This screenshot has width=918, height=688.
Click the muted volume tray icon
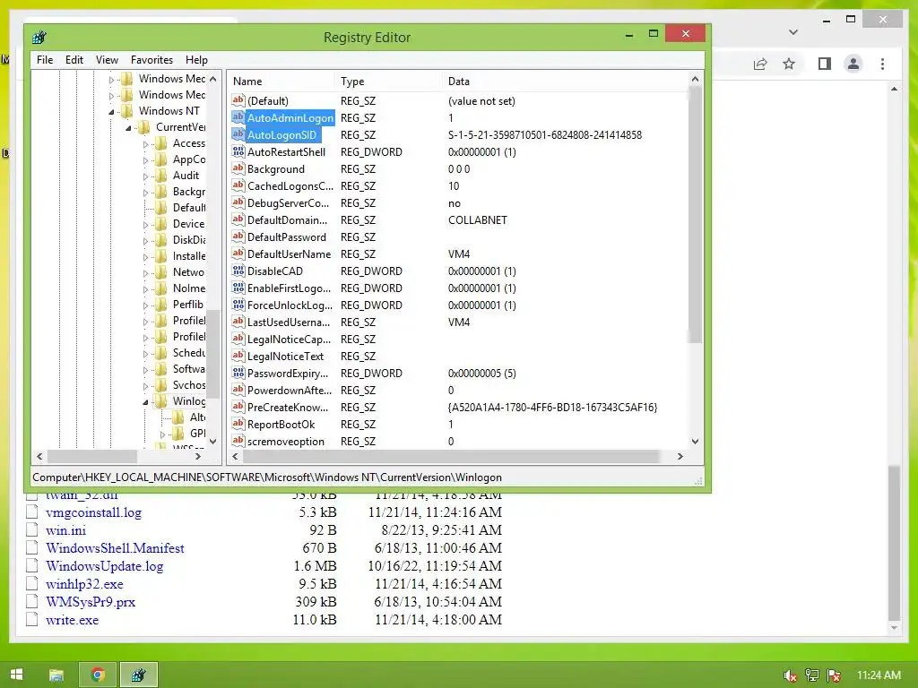790,675
